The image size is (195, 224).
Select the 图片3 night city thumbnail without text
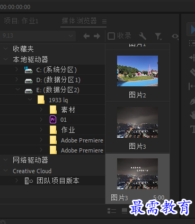(137, 122)
